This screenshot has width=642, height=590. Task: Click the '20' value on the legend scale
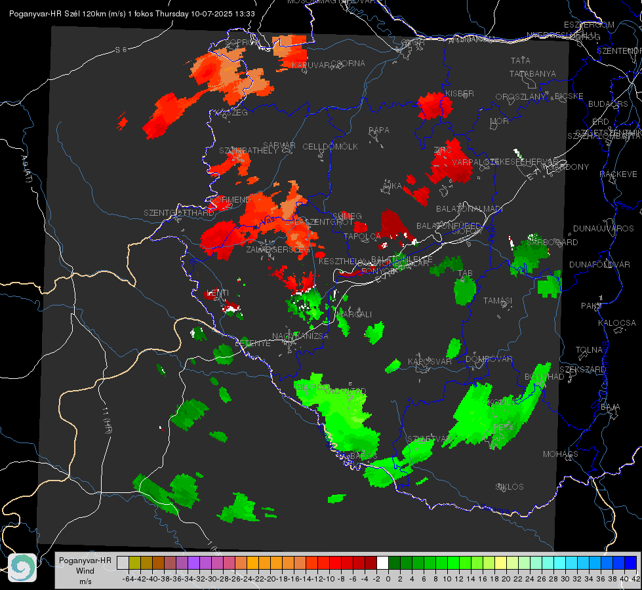[x=506, y=579]
